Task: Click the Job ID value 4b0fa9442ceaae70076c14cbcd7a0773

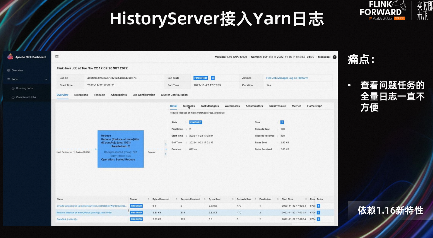Action: pyautogui.click(x=112, y=78)
